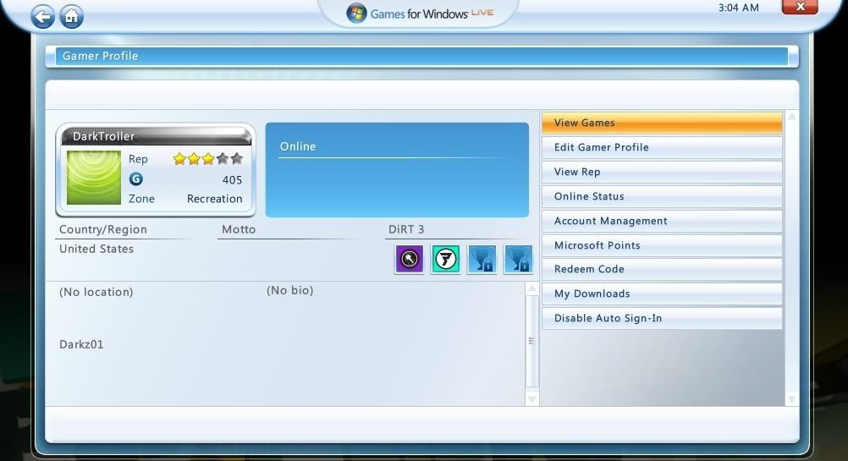Go to Account Management
This screenshot has height=461, width=848.
pyautogui.click(x=662, y=221)
